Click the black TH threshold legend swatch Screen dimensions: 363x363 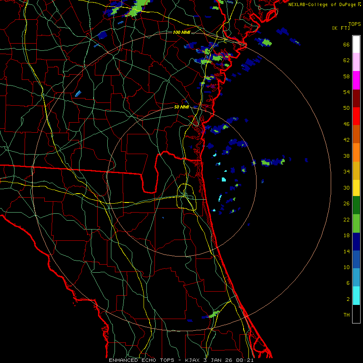(356, 314)
